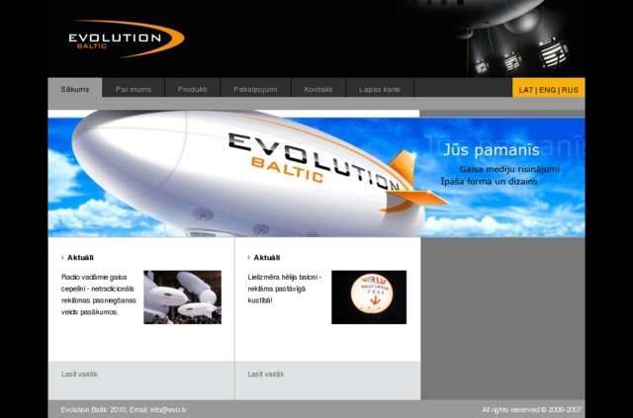This screenshot has width=633, height=418.
Task: Navigate to Kontakti
Action: (318, 89)
